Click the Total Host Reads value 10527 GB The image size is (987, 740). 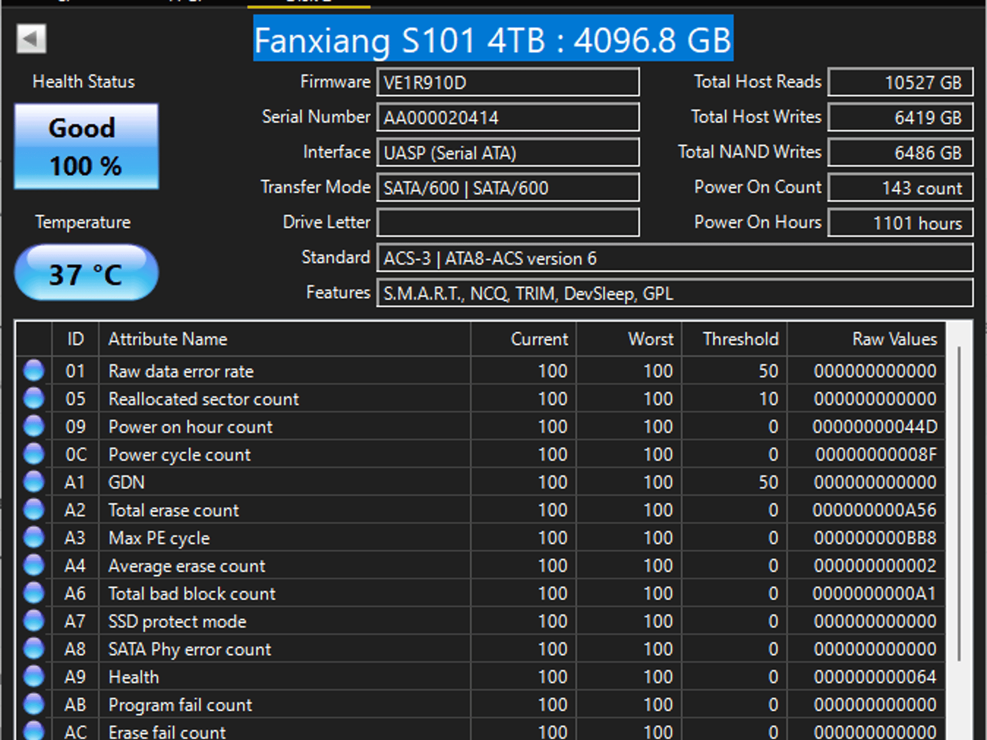pyautogui.click(x=900, y=82)
